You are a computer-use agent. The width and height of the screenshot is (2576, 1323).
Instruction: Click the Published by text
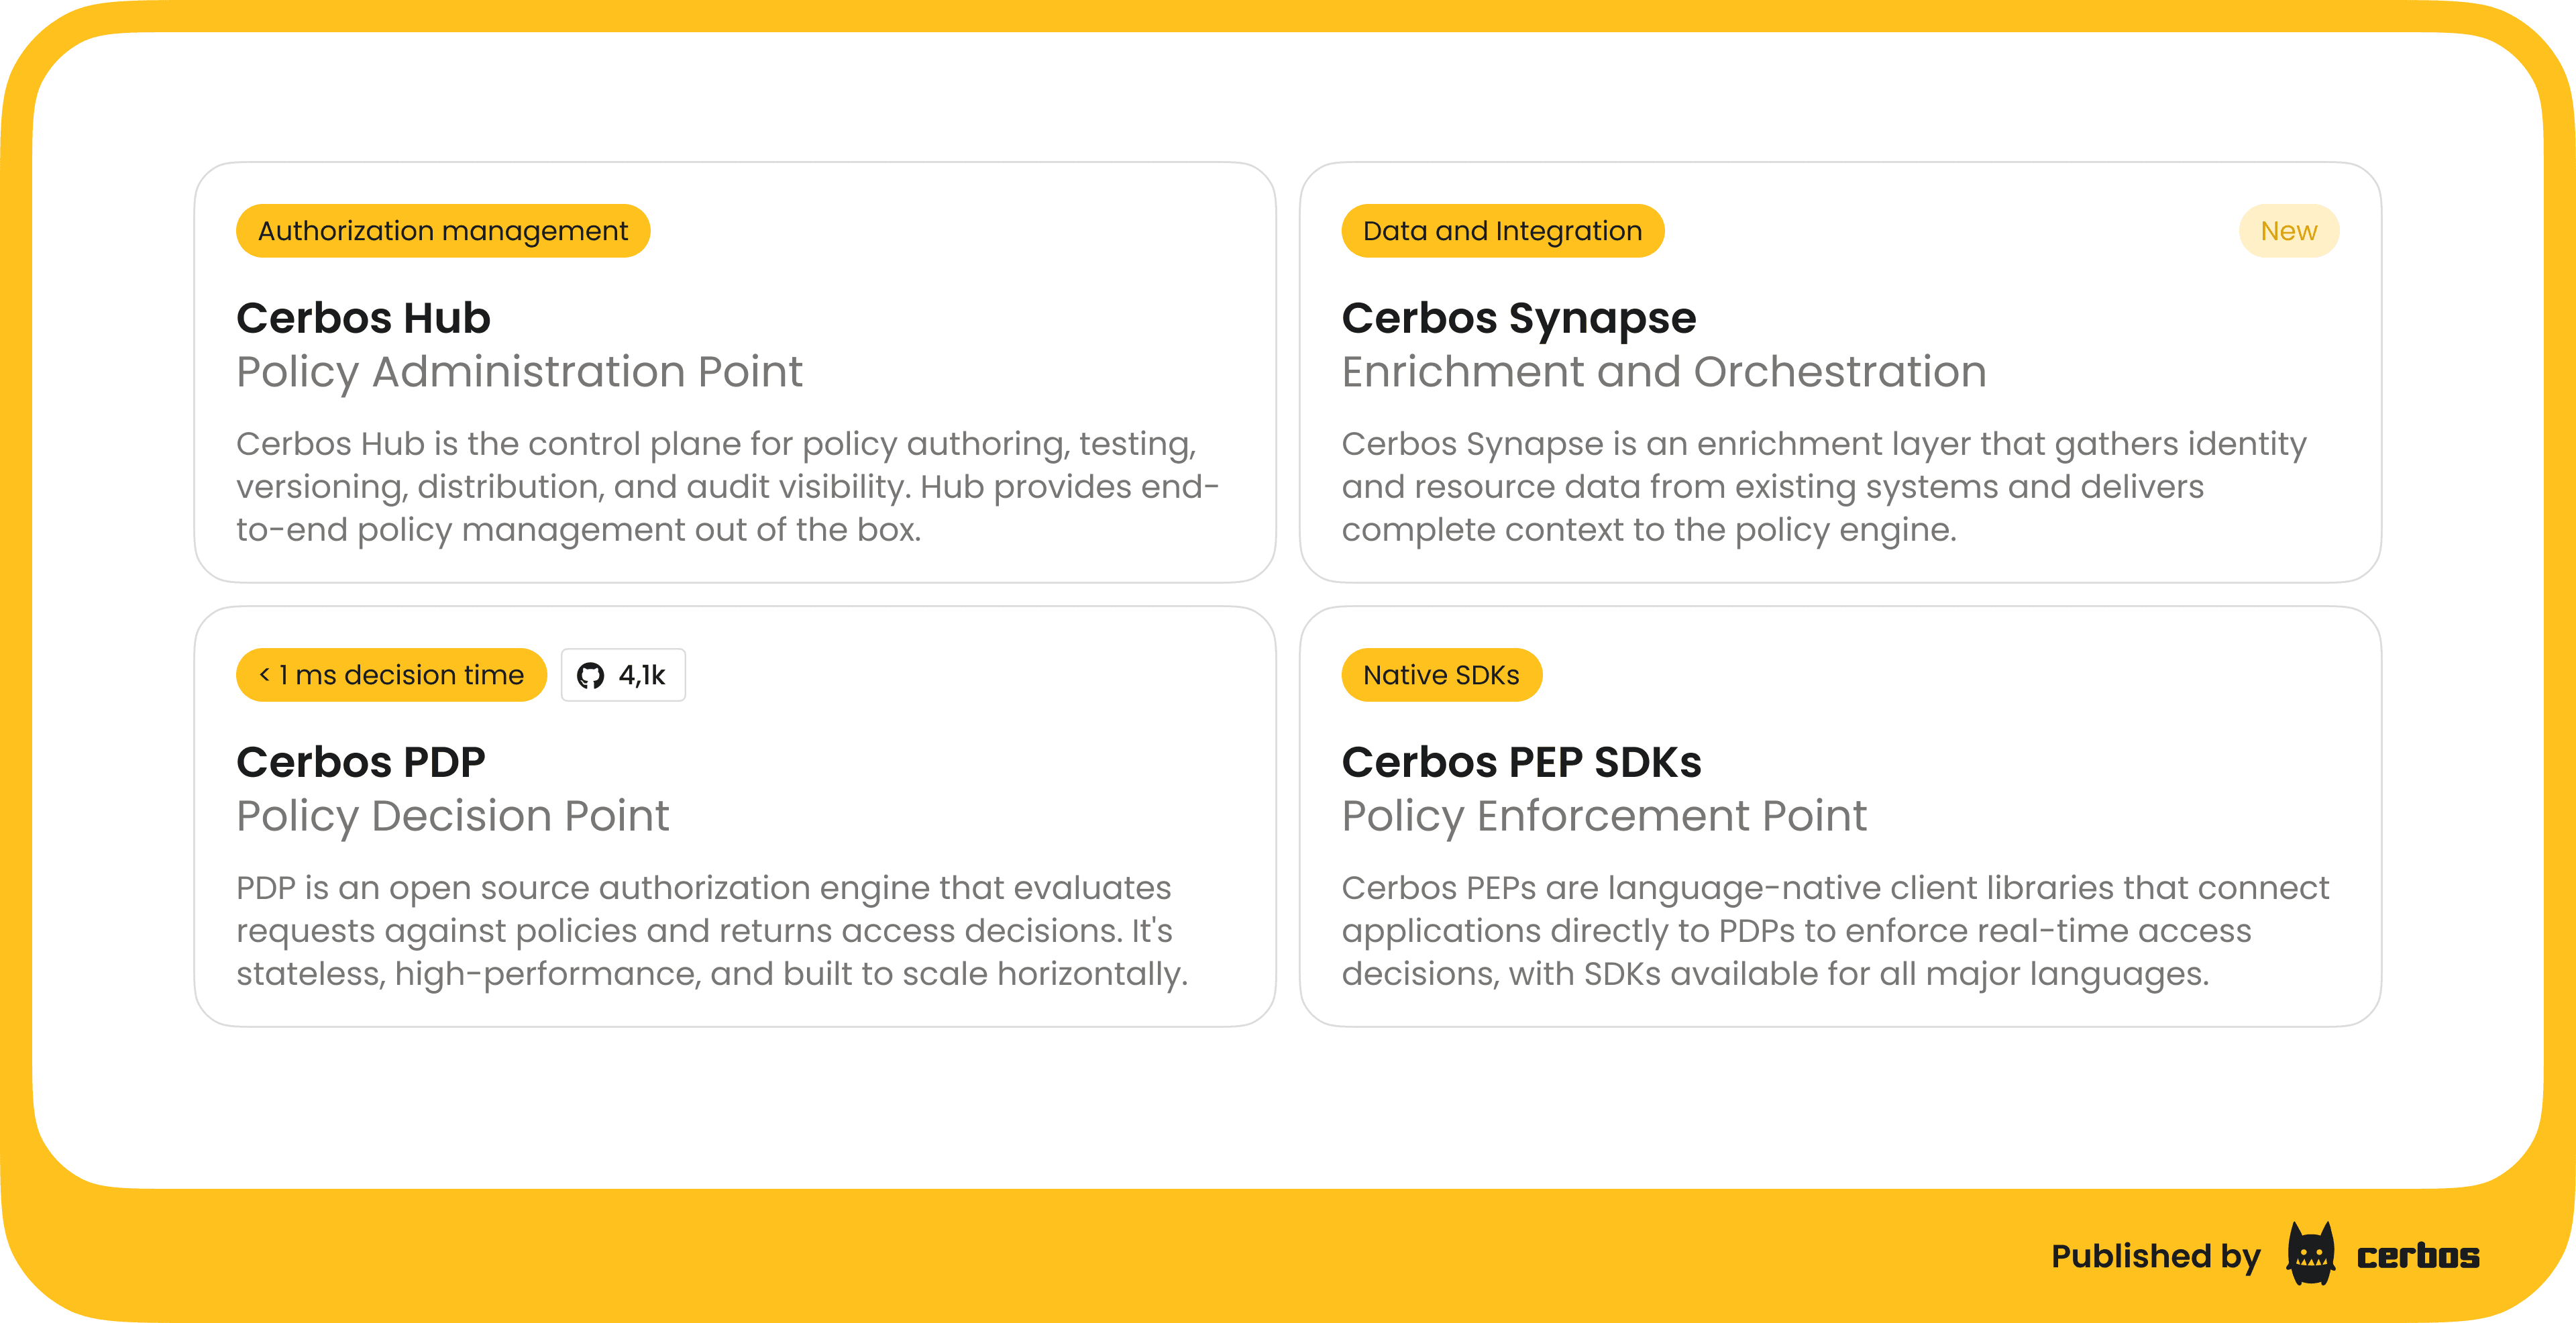(x=2155, y=1256)
